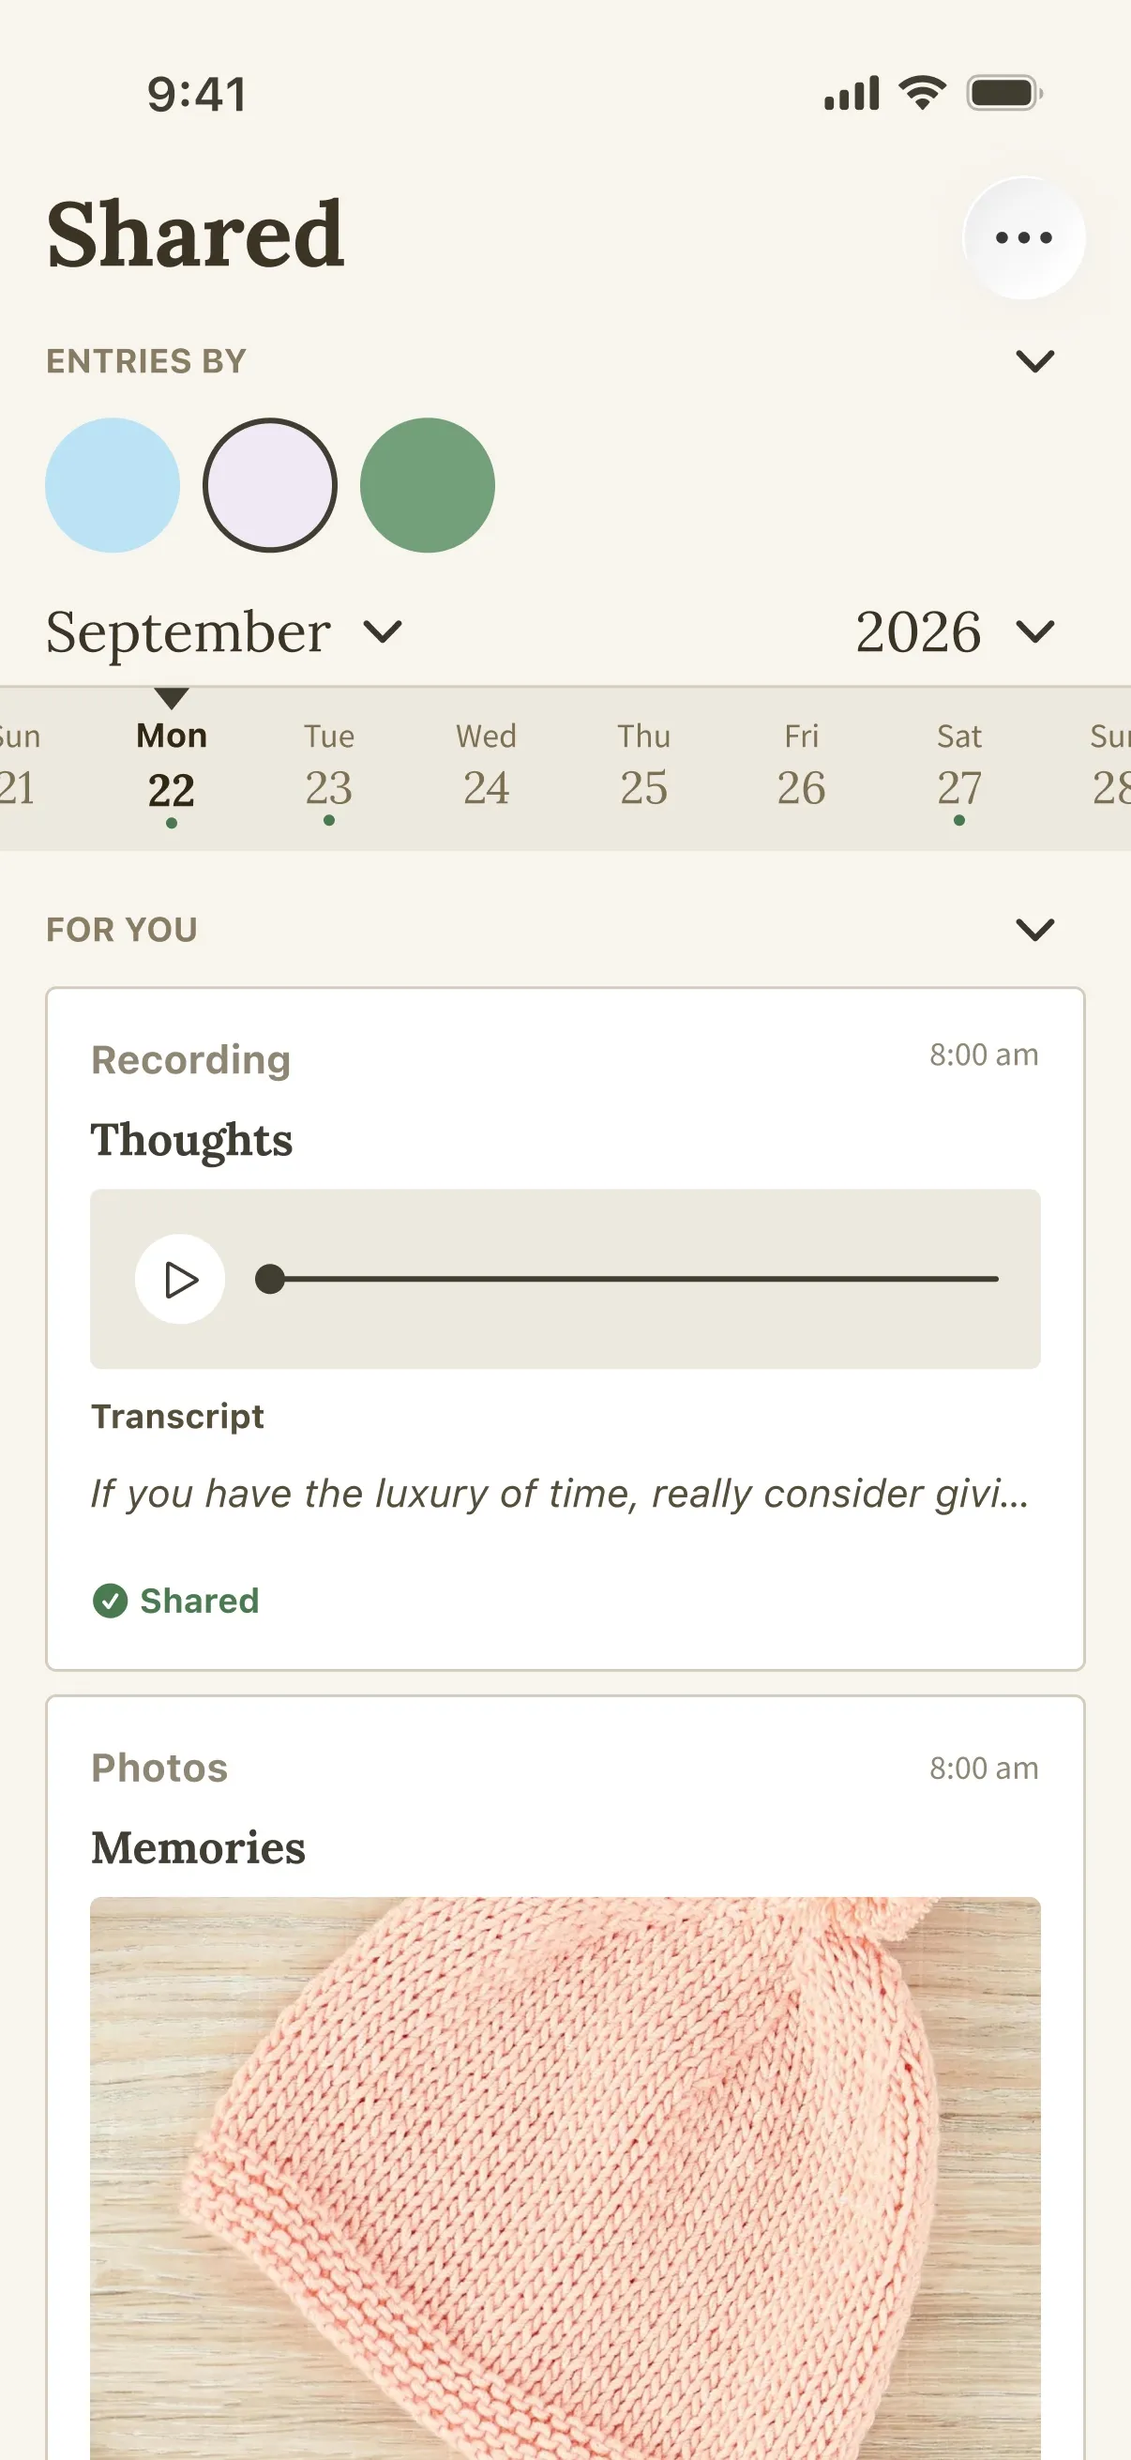1131x2460 pixels.
Task: Open the September month dropdown
Action: click(225, 632)
